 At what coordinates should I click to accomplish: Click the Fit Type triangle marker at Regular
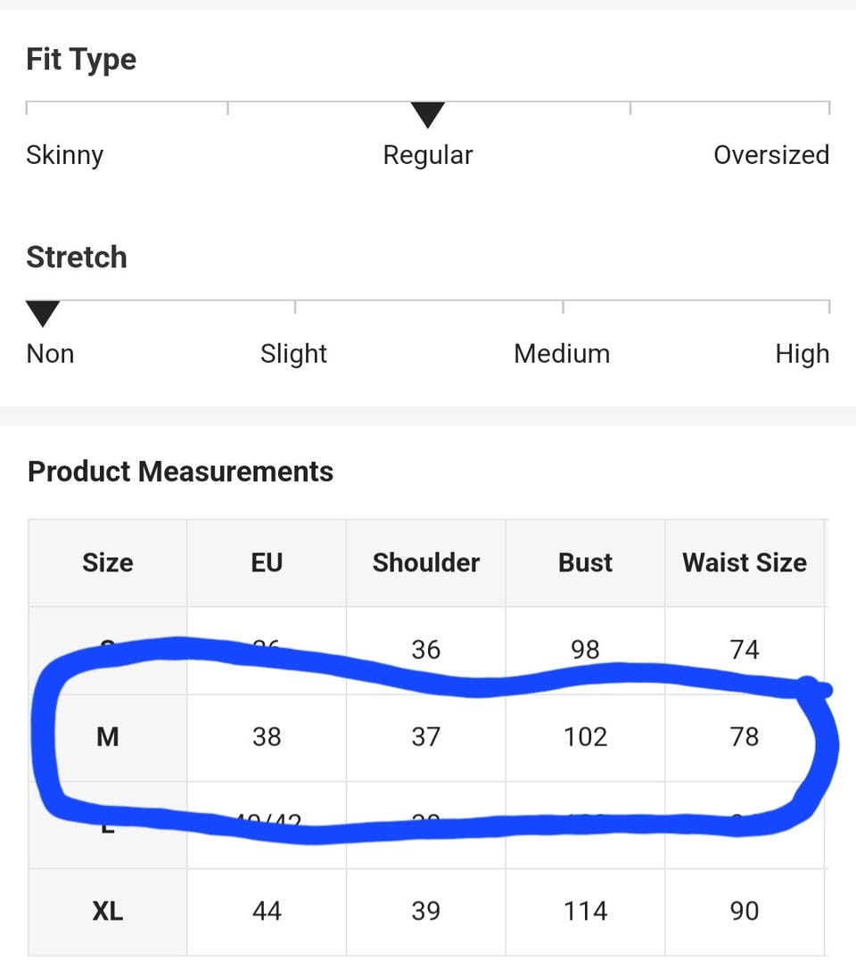[x=427, y=114]
